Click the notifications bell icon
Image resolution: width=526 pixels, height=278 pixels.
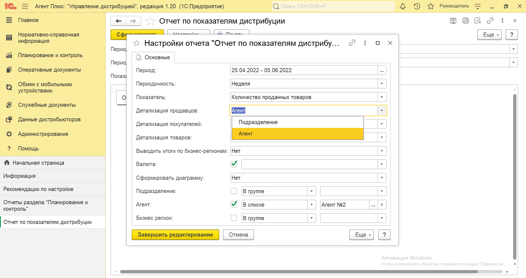tap(403, 6)
